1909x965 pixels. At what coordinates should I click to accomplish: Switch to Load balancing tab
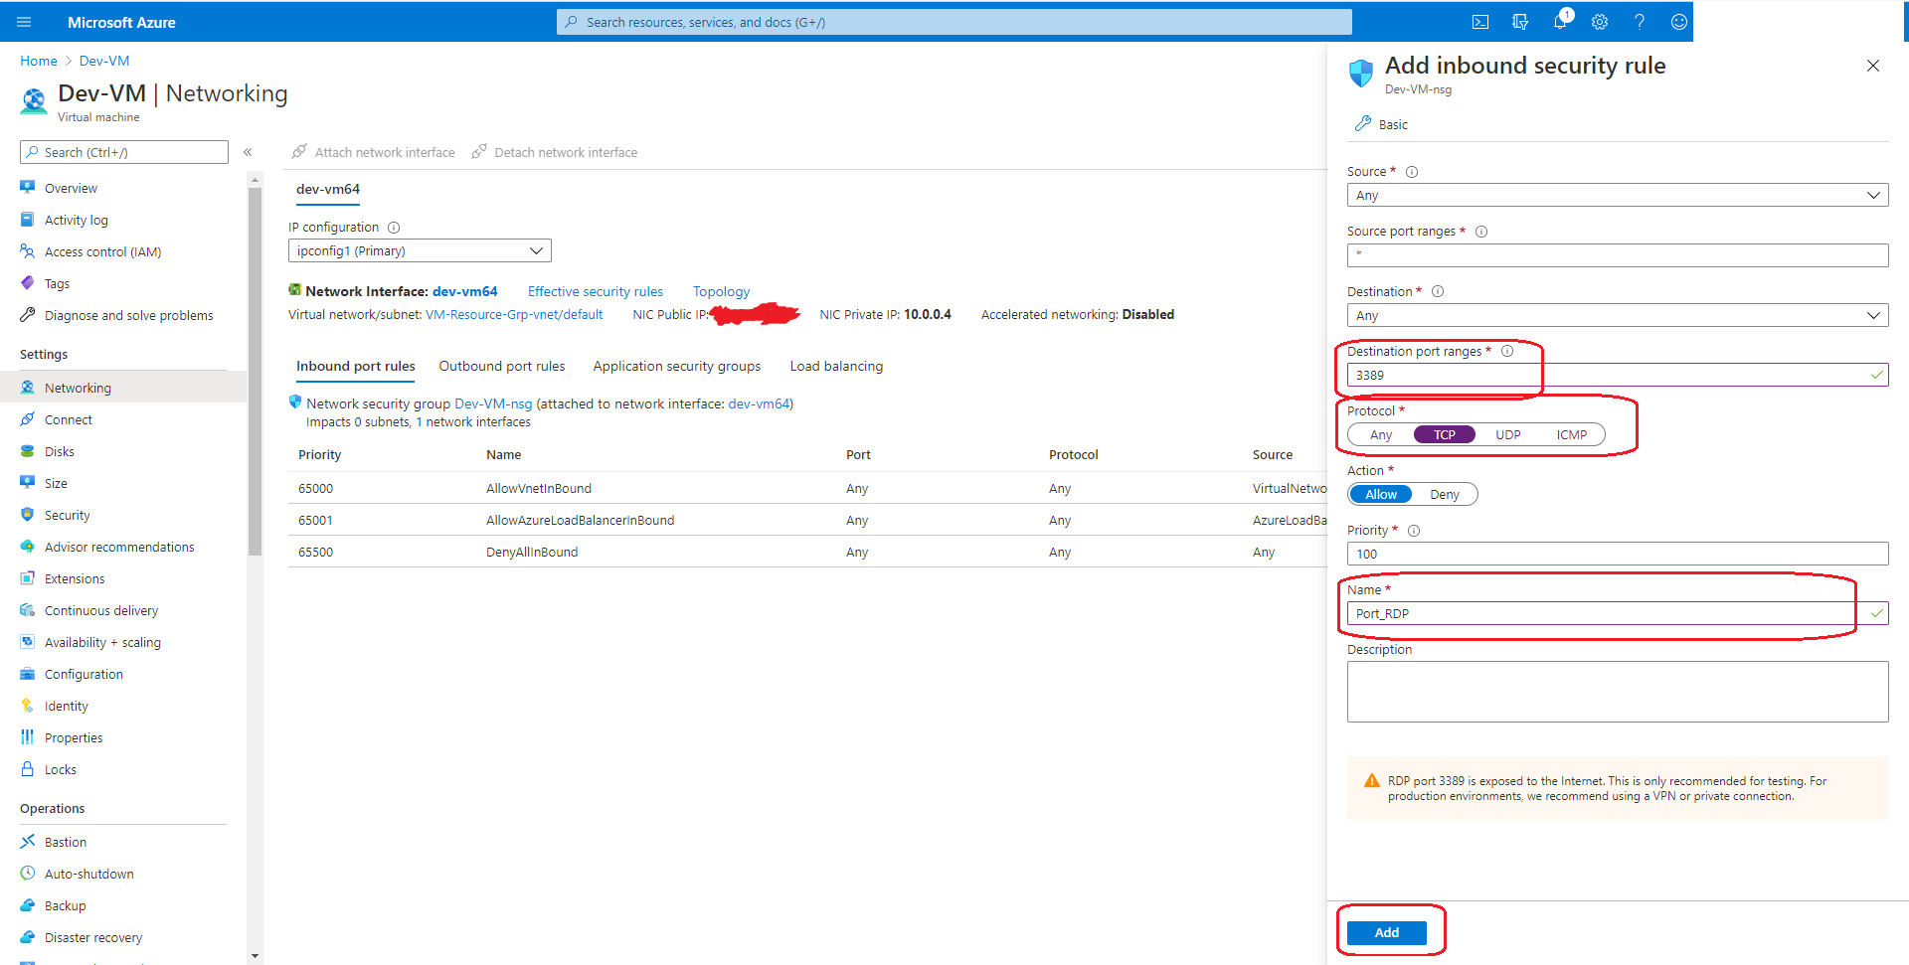836,367
